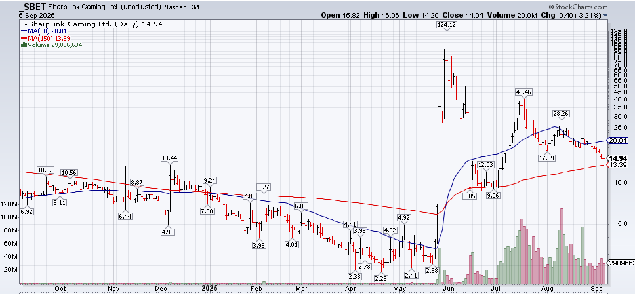Click the Jun month label on date axis

pos(449,288)
